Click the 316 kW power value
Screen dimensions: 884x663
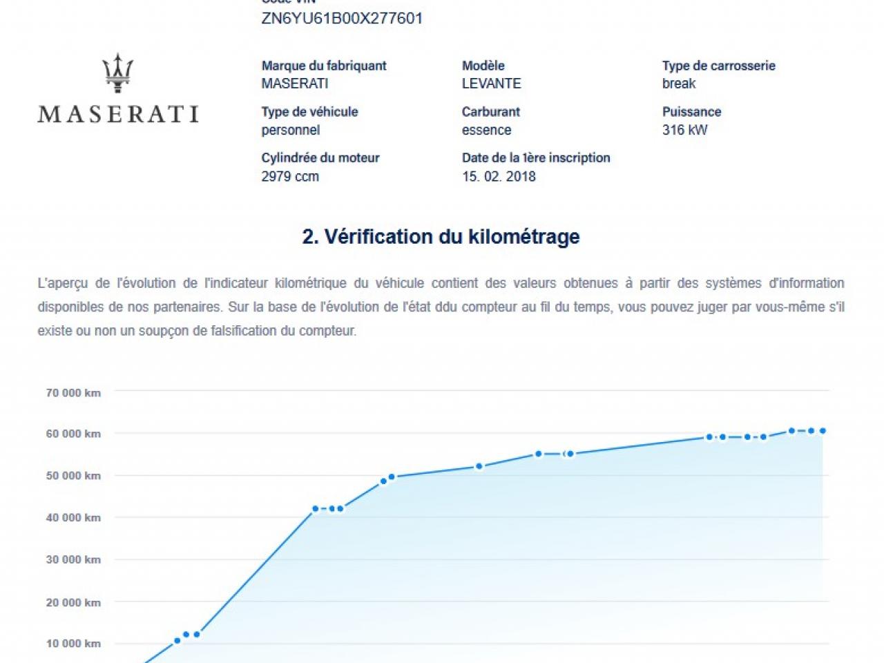coord(684,130)
